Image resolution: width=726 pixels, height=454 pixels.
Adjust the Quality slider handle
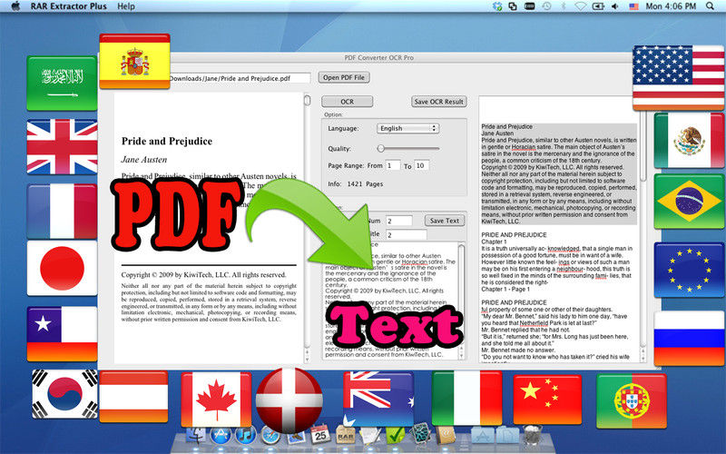[380, 149]
